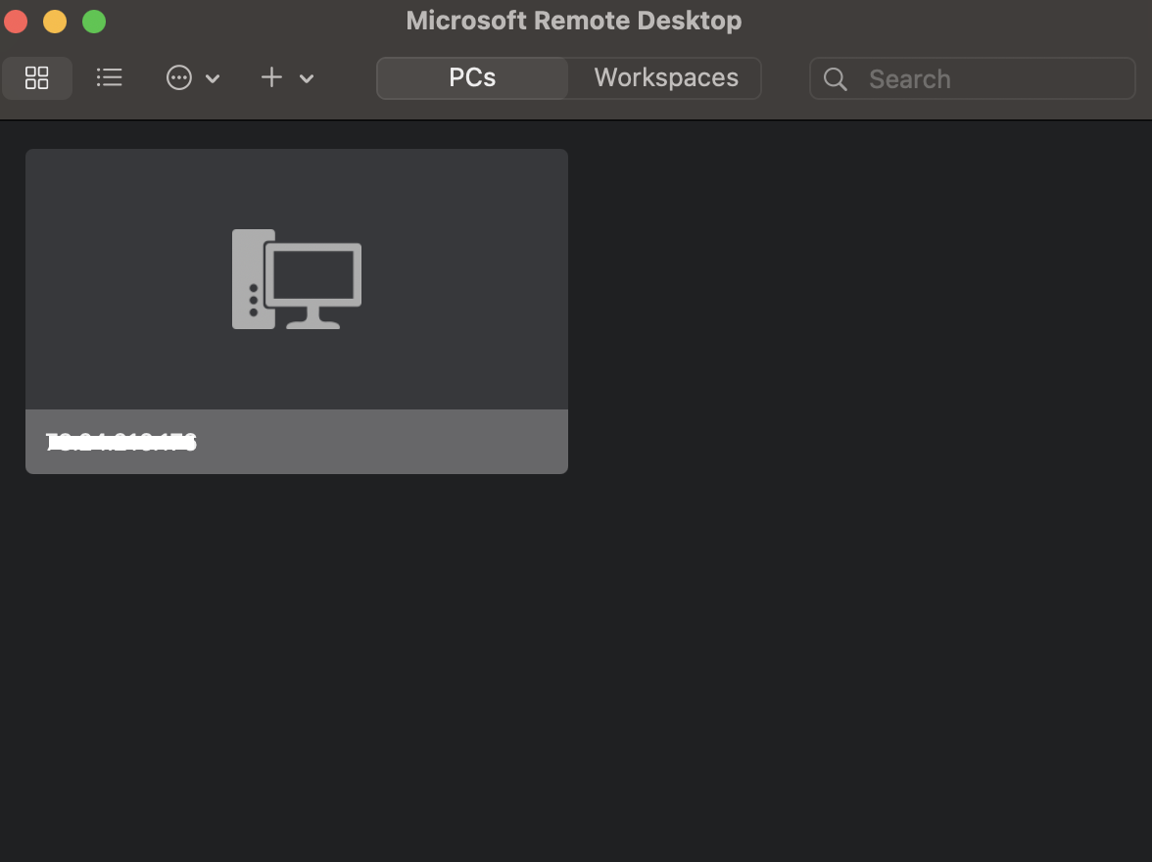
Task: Maximize the window with green button
Action: (94, 22)
